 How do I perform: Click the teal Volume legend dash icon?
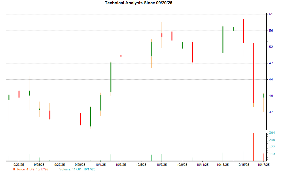(56, 169)
